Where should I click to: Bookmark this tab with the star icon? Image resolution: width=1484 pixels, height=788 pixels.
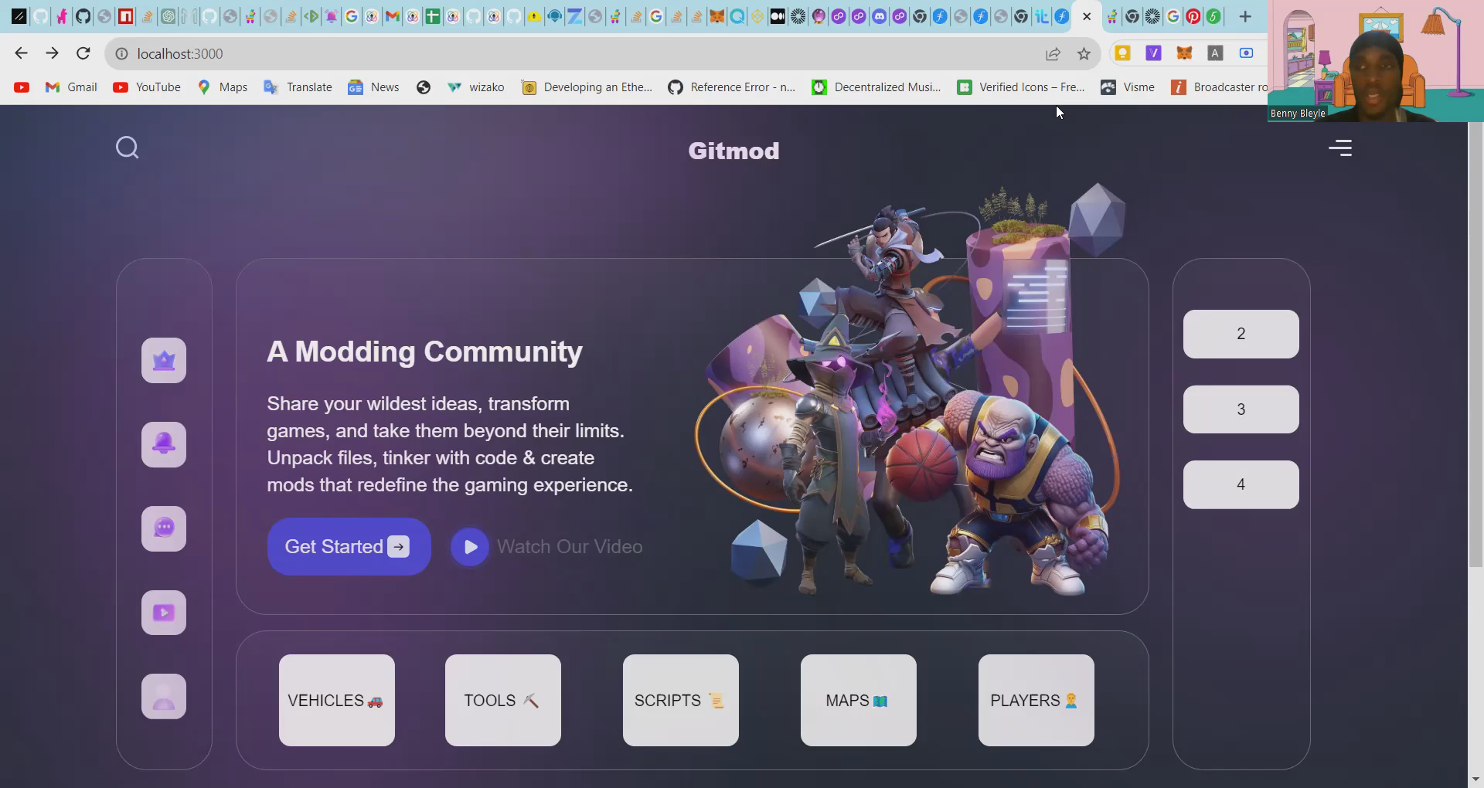point(1084,53)
